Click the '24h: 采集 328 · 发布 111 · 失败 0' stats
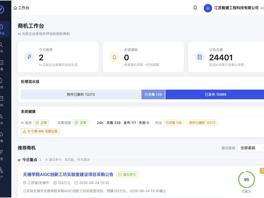 (123, 123)
